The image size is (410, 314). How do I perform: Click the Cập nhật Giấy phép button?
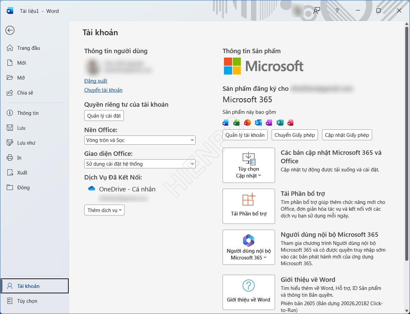[x=347, y=135]
